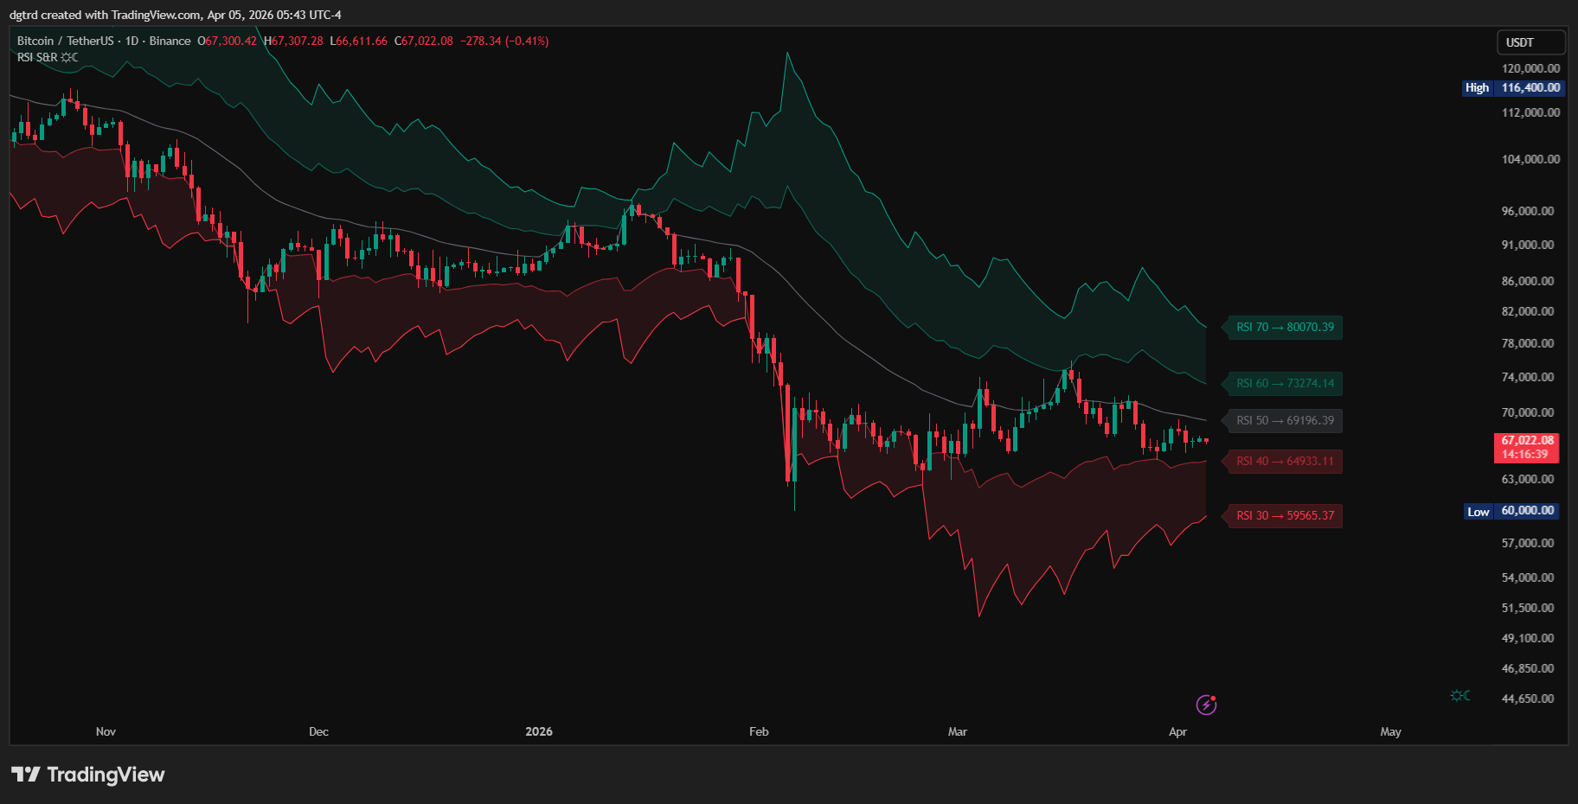
Task: Click the TradingView logo
Action: pos(87,774)
